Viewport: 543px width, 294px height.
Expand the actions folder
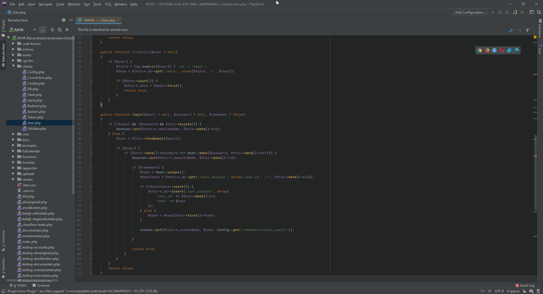pos(13,49)
